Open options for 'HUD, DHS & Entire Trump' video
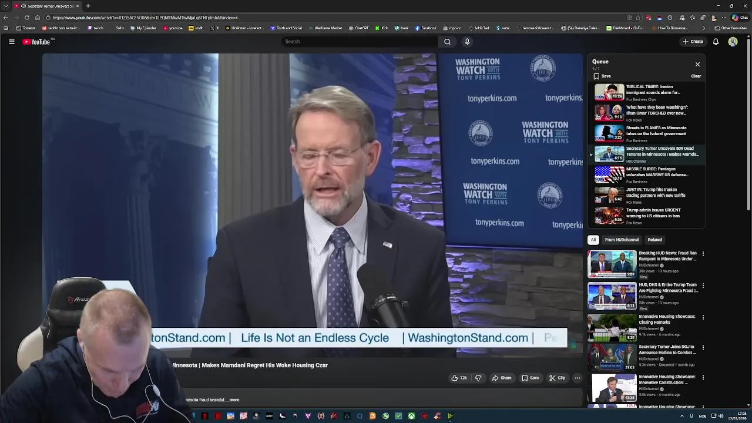Screen dimensions: 752x423 click(x=703, y=286)
